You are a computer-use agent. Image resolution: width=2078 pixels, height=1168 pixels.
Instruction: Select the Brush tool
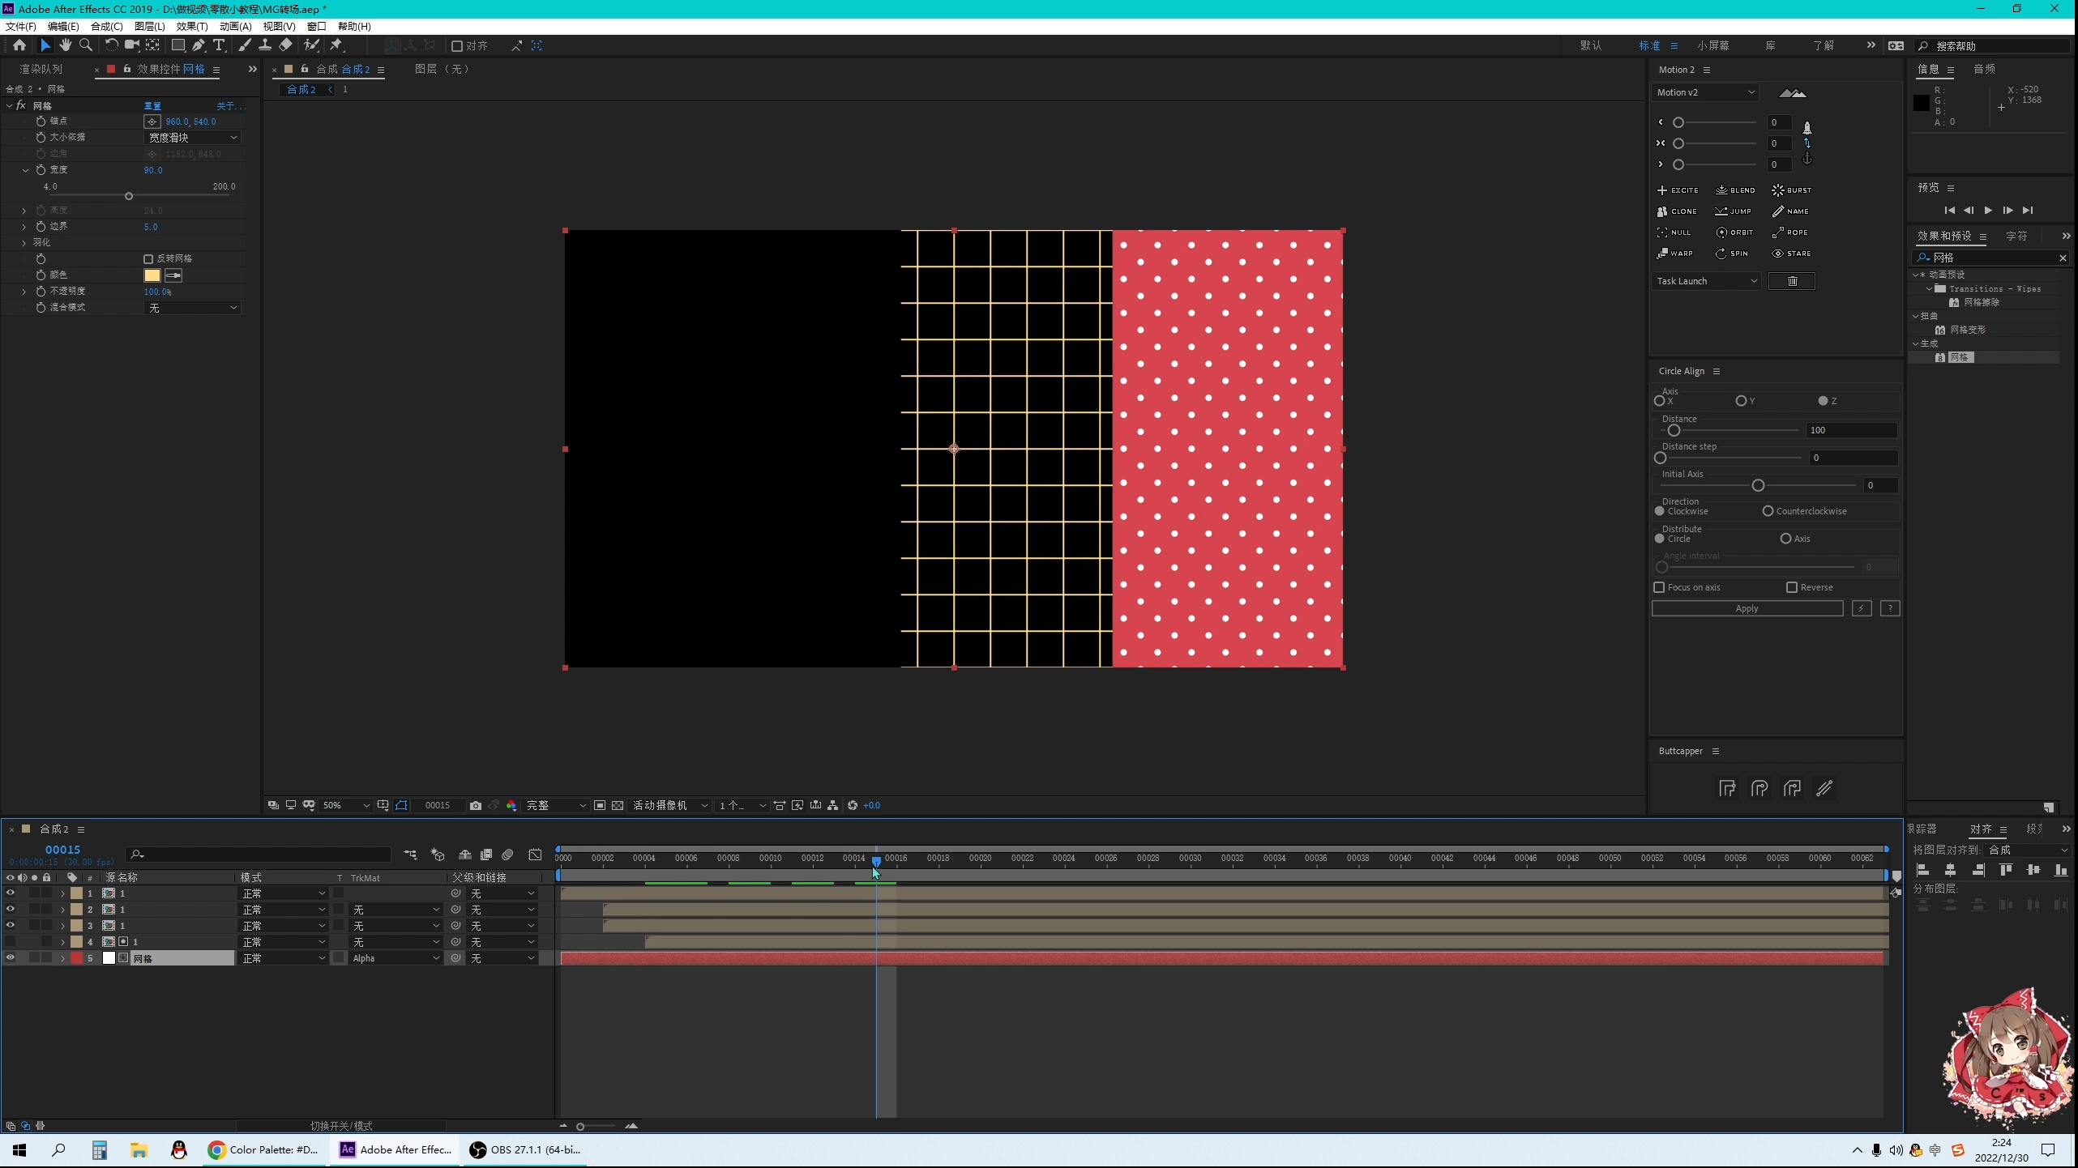click(244, 45)
